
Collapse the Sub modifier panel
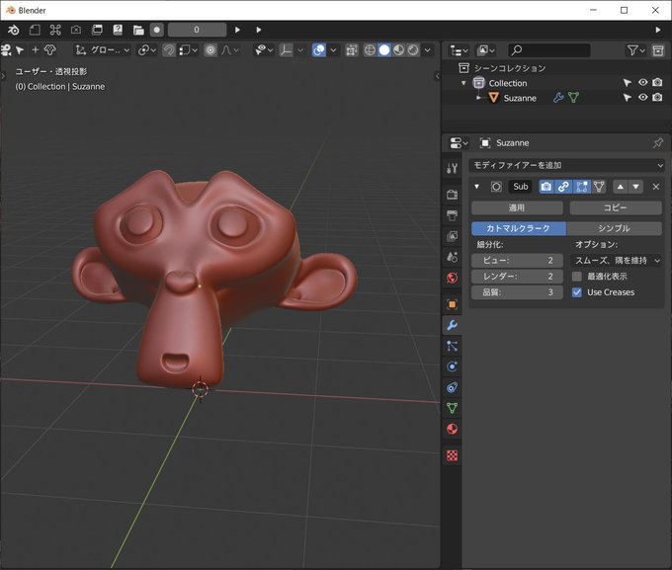(x=476, y=187)
